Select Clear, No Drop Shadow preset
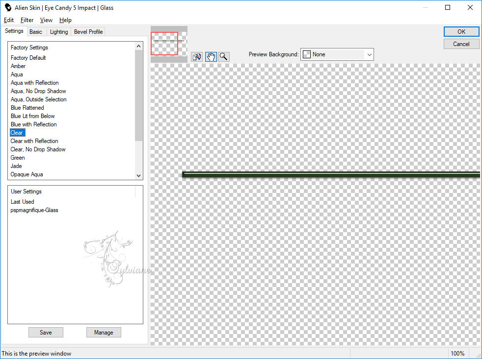The width and height of the screenshot is (482, 359). coord(38,149)
